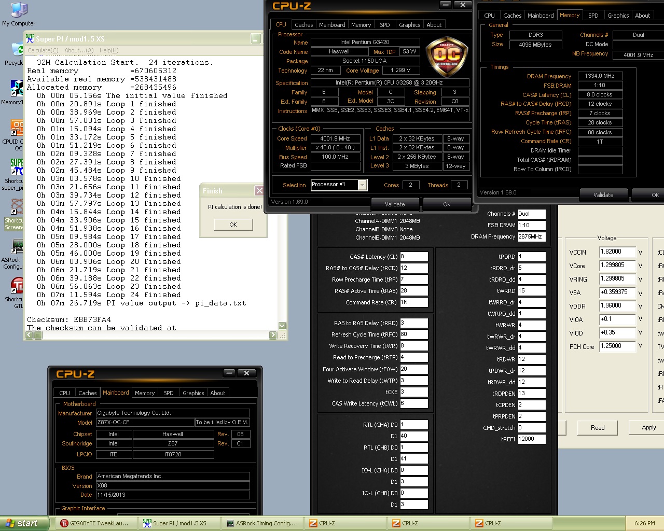Click the 6:26 PM taskbar clock

click(644, 523)
